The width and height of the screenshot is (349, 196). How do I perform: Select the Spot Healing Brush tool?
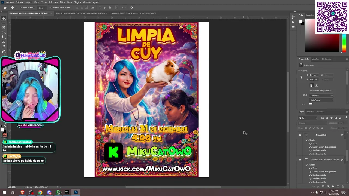tap(4, 51)
